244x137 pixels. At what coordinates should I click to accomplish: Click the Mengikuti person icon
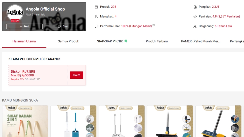coord(96,17)
